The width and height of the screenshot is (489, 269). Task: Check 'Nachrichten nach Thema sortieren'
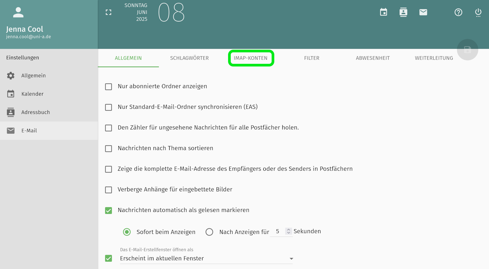coord(108,149)
